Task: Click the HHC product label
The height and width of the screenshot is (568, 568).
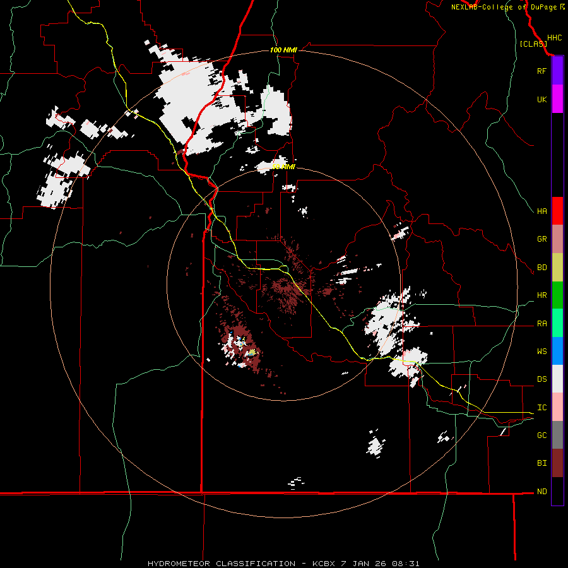Action: 554,38
